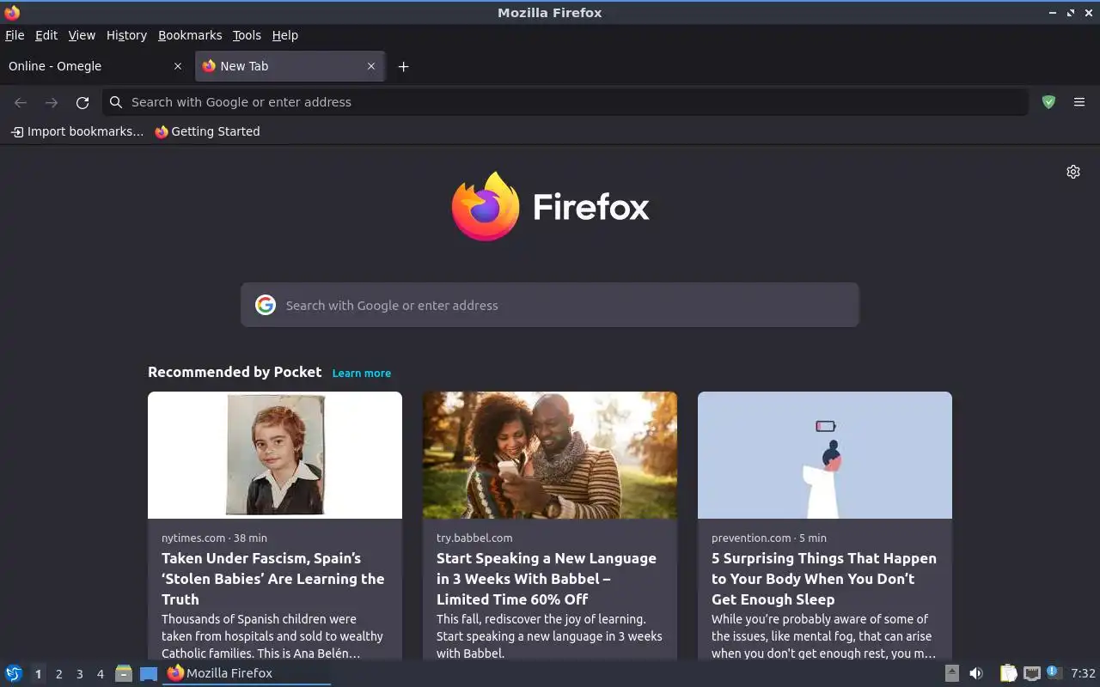Switch to workspace 4
The width and height of the screenshot is (1100, 687).
pyautogui.click(x=100, y=674)
